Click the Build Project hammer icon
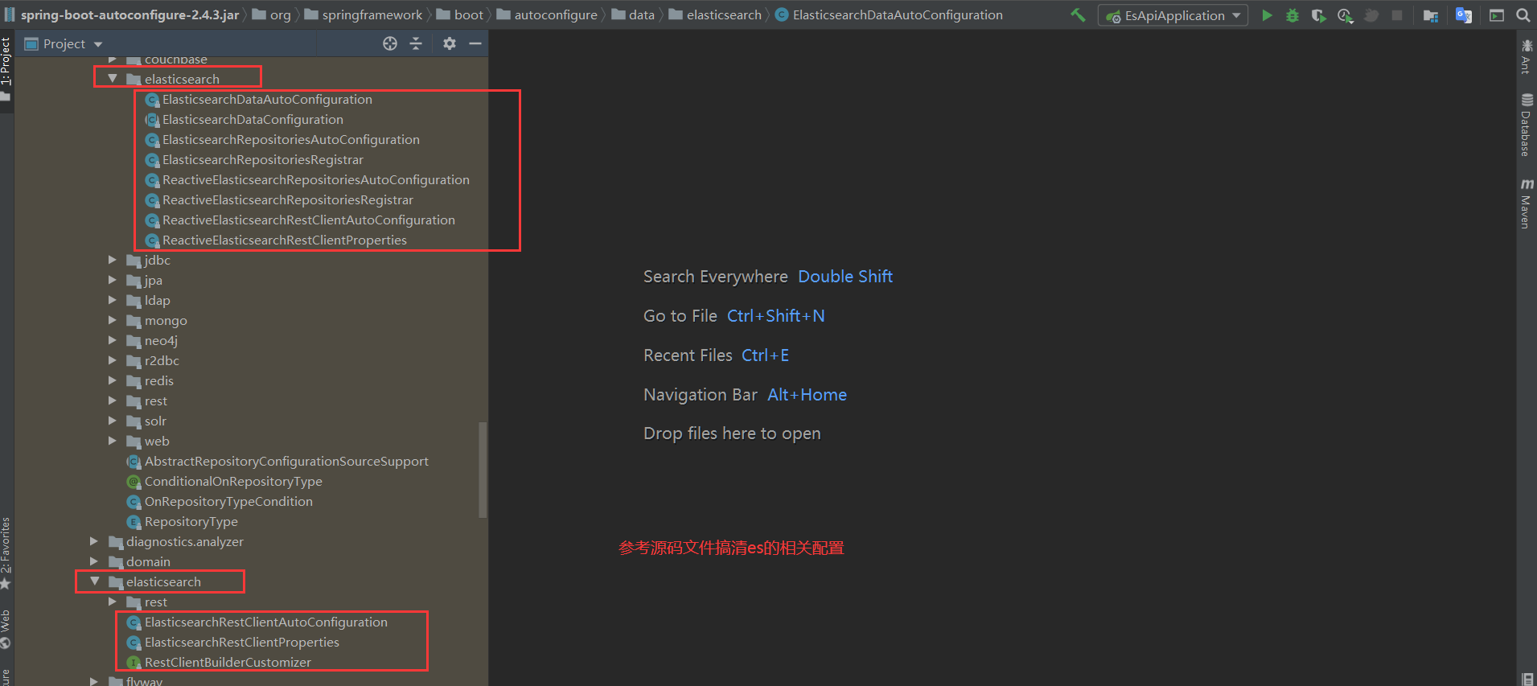 1078,15
